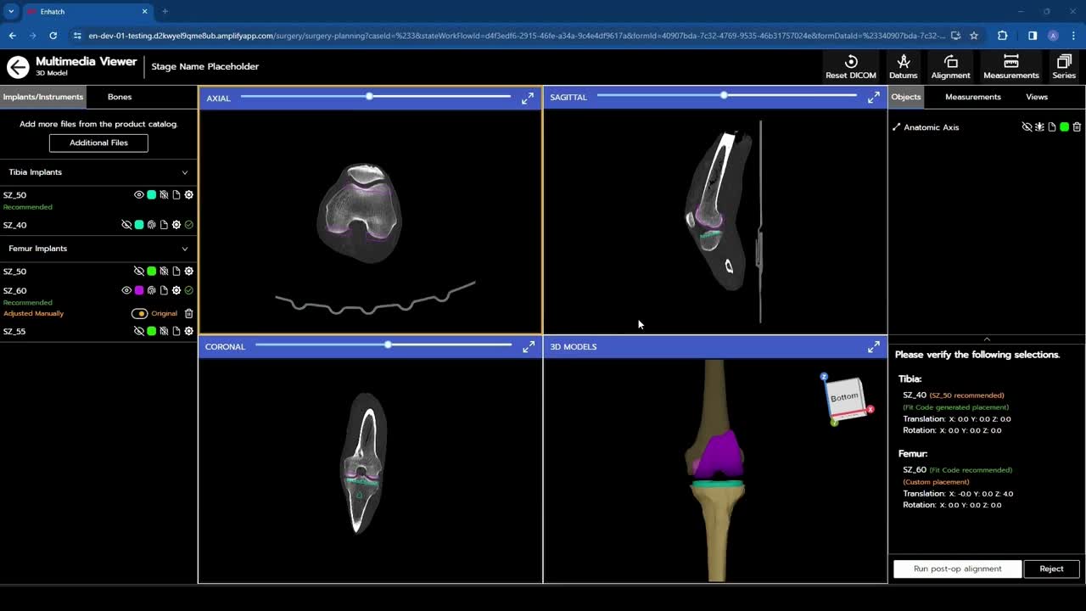Open the Datums toolbar panel
The height and width of the screenshot is (611, 1086).
pos(903,67)
